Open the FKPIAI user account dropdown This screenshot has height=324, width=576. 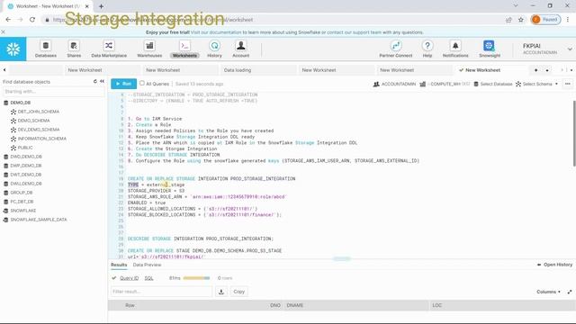tap(547, 49)
